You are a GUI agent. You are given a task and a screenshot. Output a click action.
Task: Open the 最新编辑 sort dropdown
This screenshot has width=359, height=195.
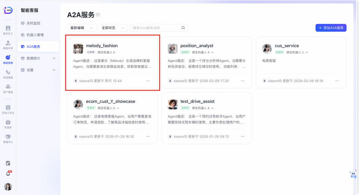click(82, 28)
